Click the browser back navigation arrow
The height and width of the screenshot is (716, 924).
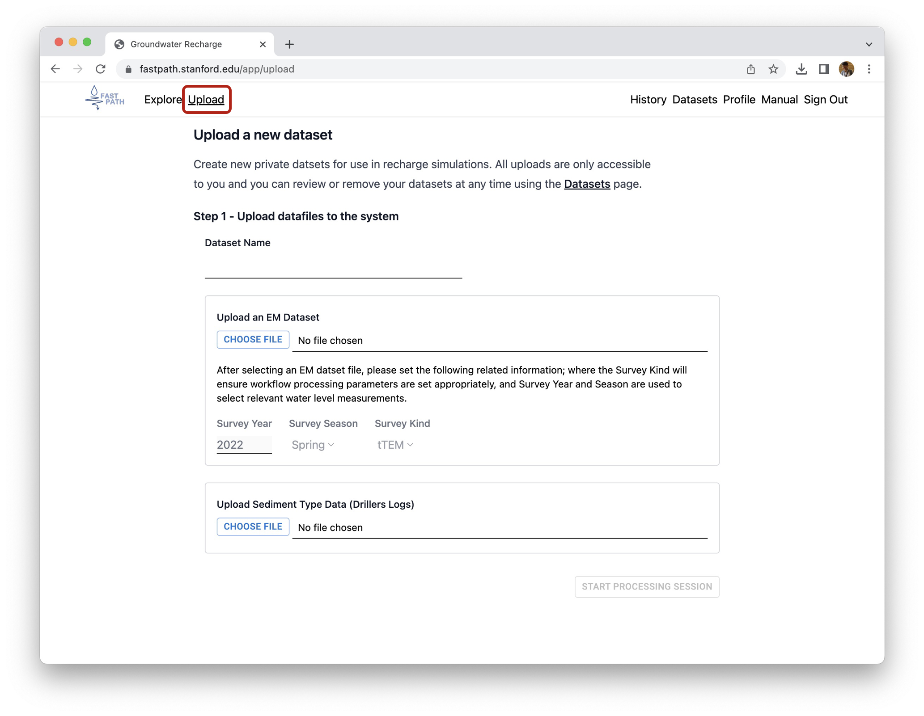(x=58, y=69)
